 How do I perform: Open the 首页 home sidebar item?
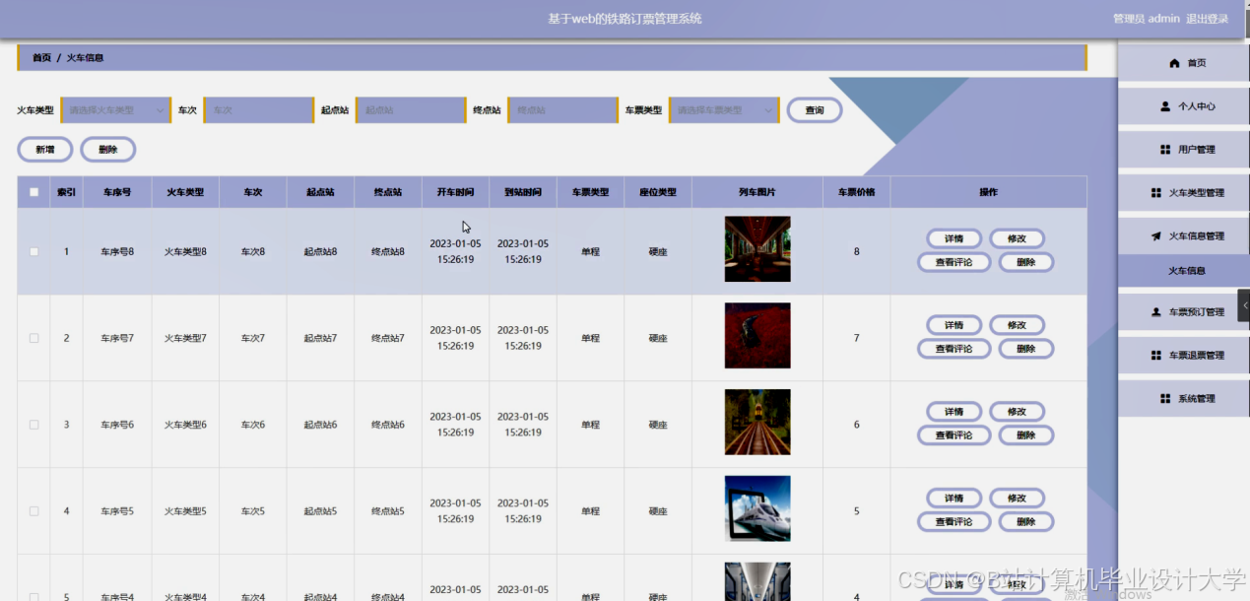pos(1184,63)
